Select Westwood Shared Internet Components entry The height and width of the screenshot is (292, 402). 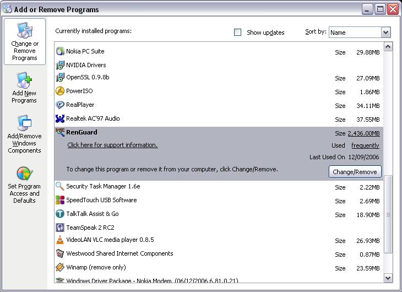click(119, 254)
